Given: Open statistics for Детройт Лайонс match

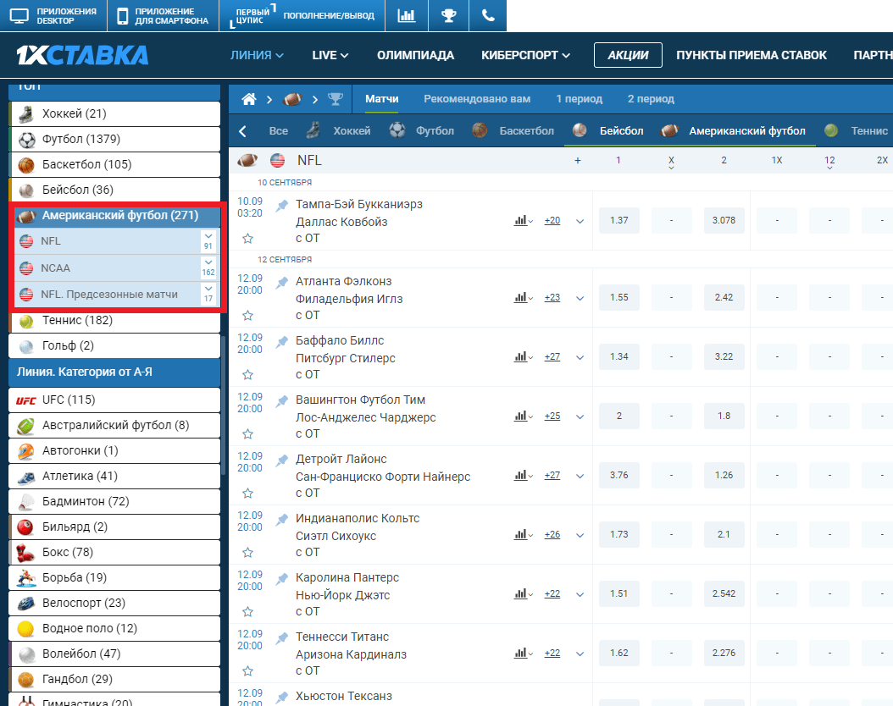Looking at the screenshot, I should click(523, 475).
